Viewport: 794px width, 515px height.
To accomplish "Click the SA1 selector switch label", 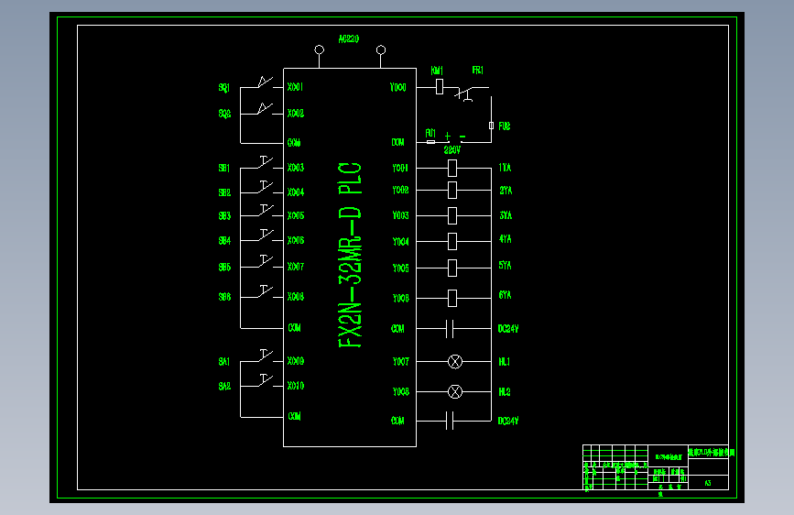I will tap(223, 361).
